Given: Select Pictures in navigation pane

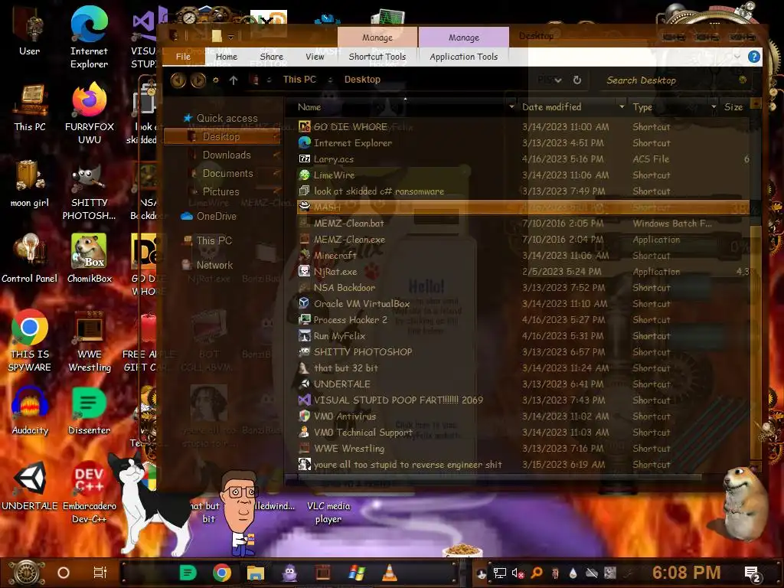Looking at the screenshot, I should click(220, 191).
